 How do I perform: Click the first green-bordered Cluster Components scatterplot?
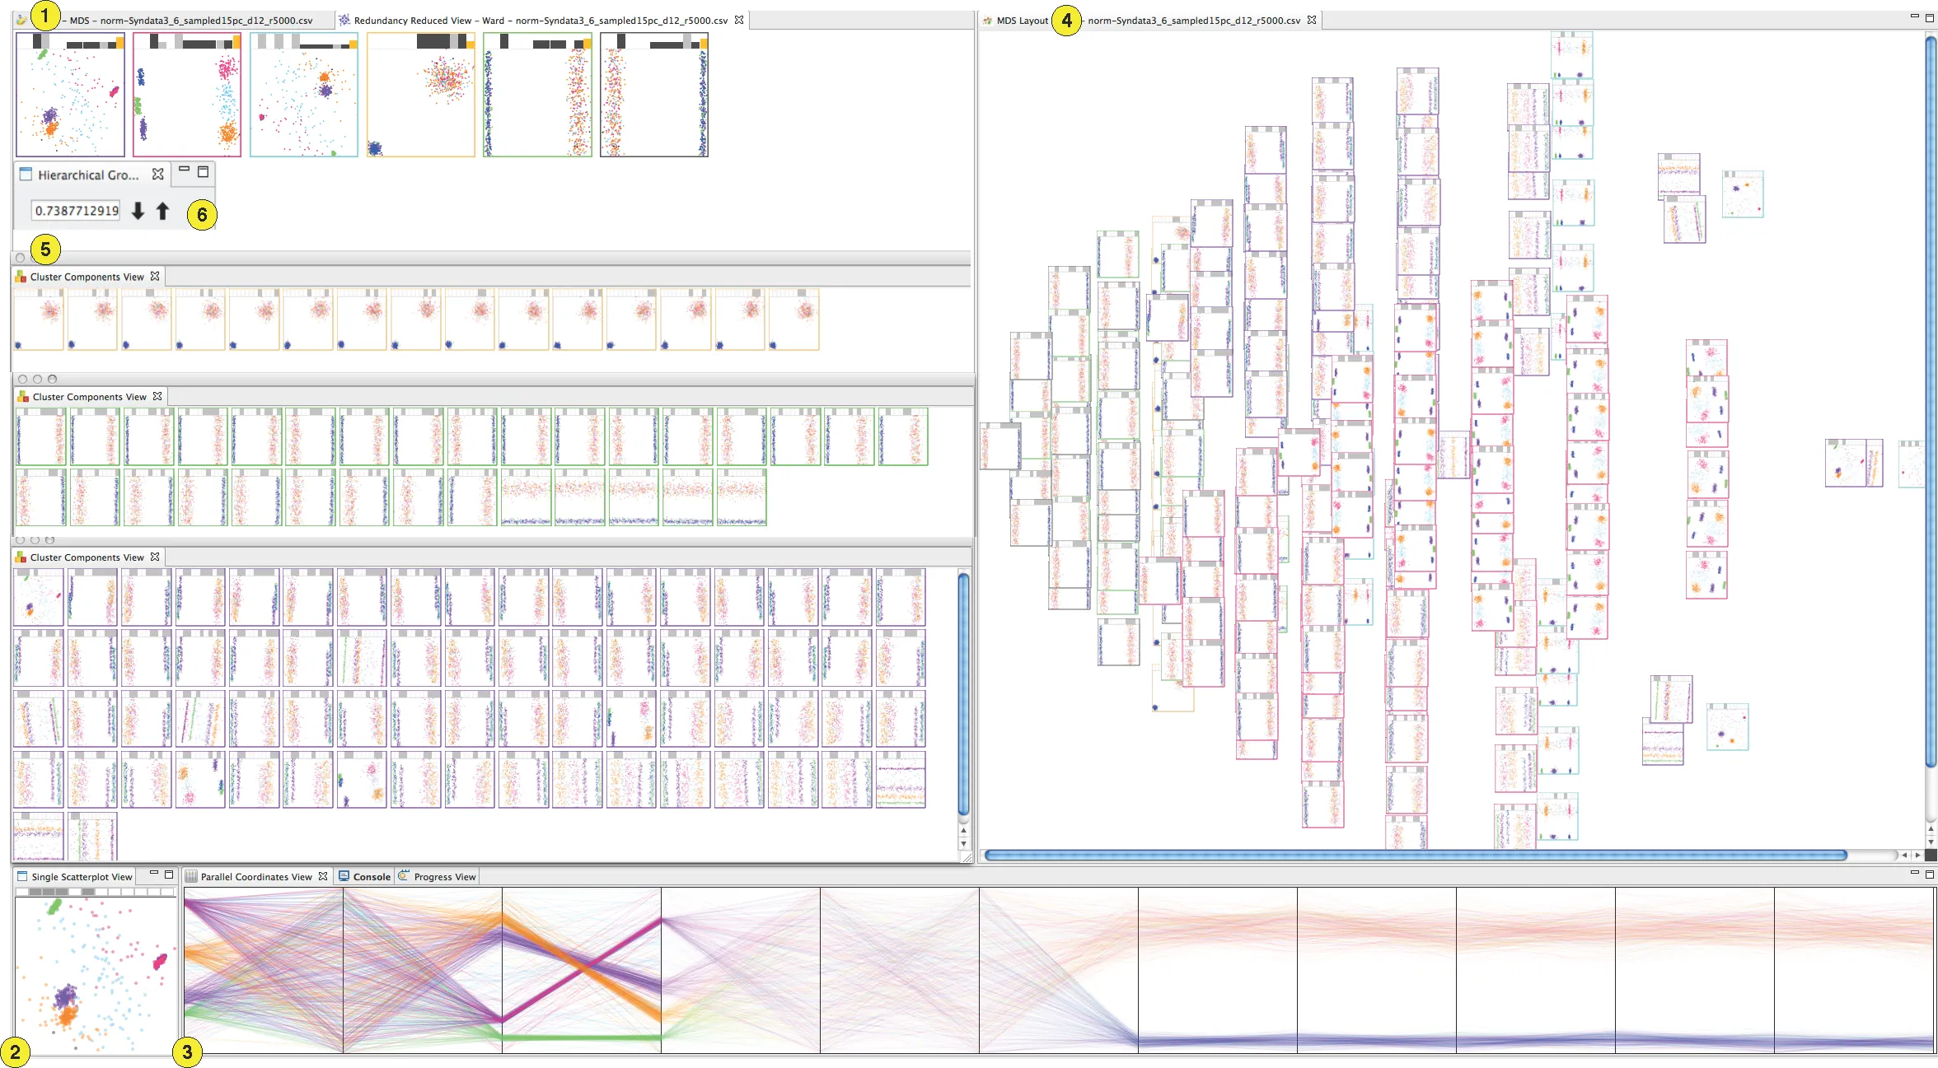coord(40,436)
